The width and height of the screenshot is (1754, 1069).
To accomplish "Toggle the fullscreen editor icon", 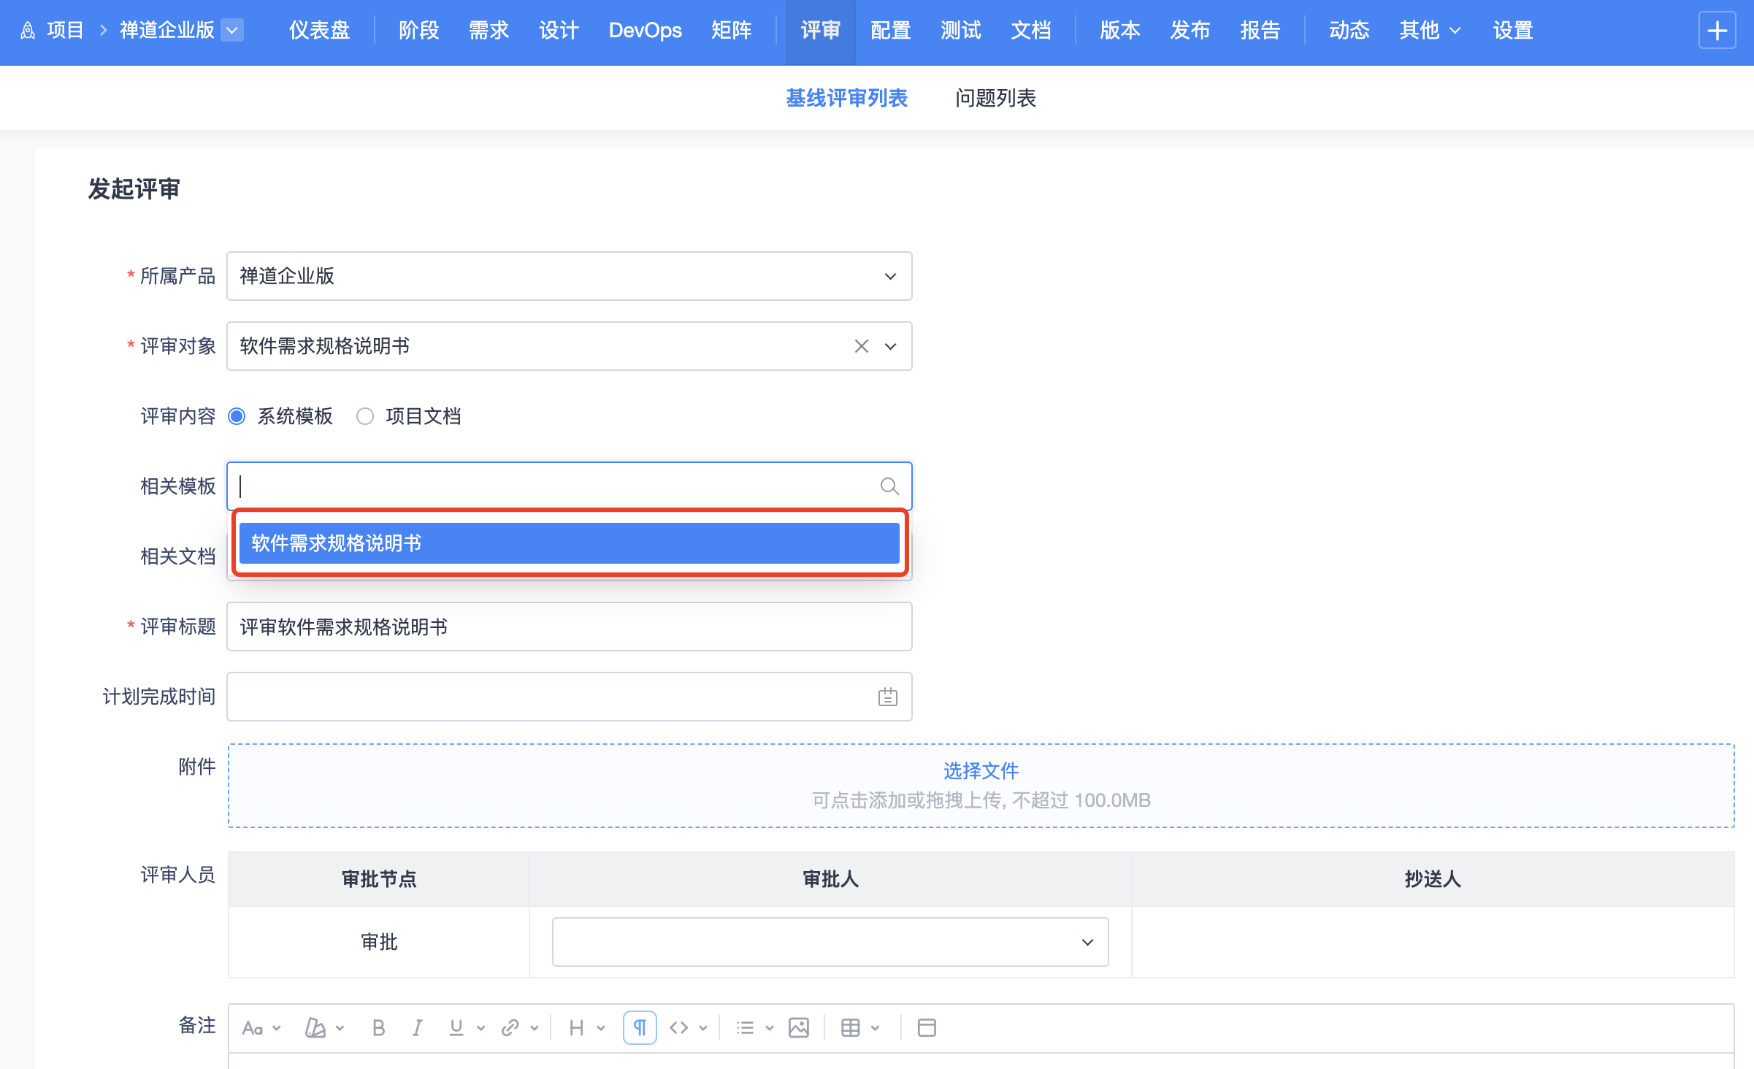I will point(927,1028).
